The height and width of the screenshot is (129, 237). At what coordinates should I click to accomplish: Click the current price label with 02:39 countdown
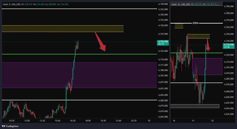(163, 43)
